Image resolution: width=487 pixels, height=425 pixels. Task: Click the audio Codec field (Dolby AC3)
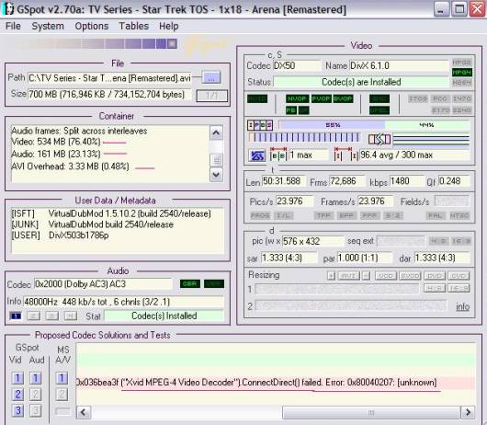pos(103,284)
